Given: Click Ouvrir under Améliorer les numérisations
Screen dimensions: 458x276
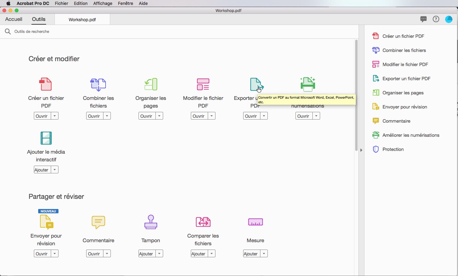Looking at the screenshot, I should [x=304, y=116].
